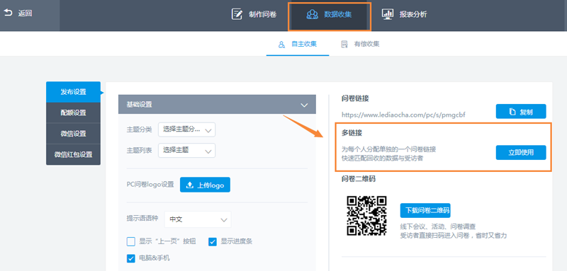The image size is (567, 271).
Task: Click 立即使用 for multi-link
Action: coord(521,153)
